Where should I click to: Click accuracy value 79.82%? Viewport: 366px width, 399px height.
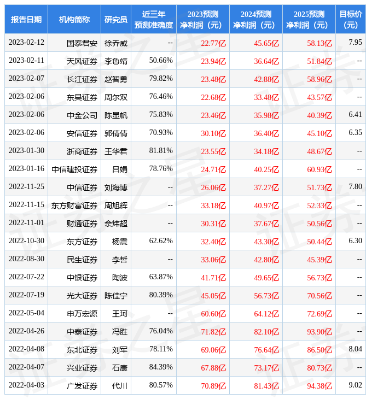(x=161, y=78)
